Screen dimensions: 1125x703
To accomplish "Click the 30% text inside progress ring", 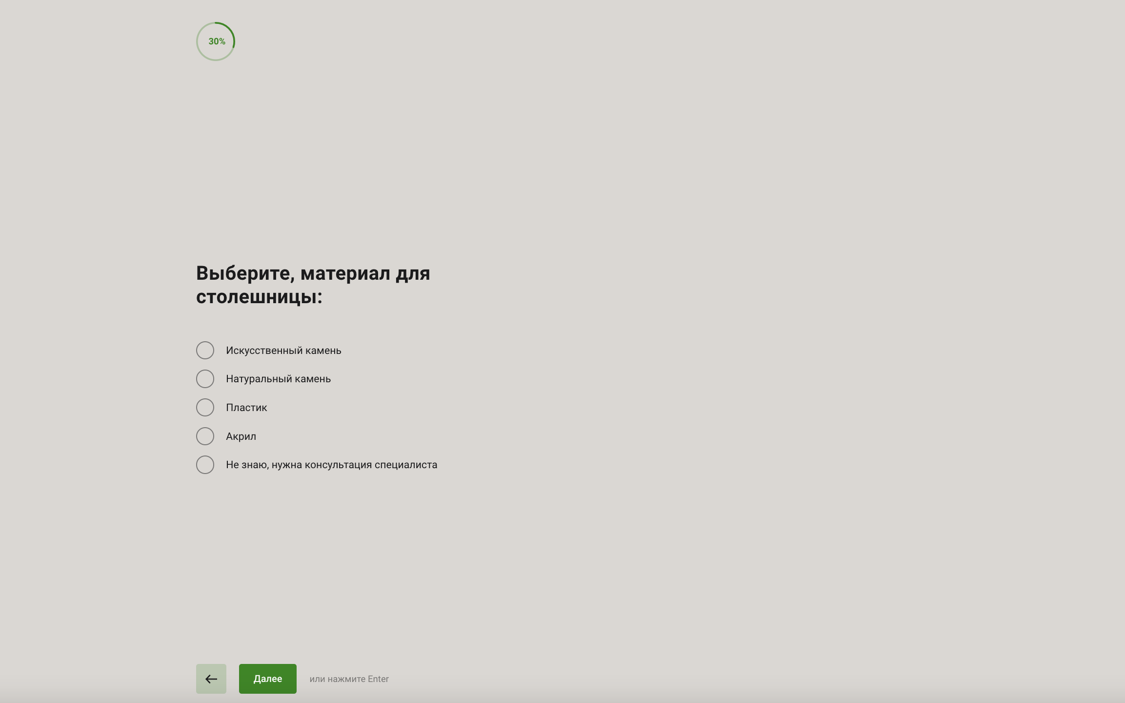I will coord(217,41).
